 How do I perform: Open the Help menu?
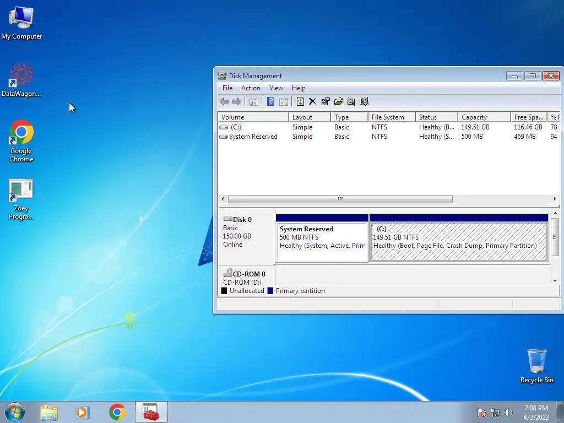coord(299,88)
